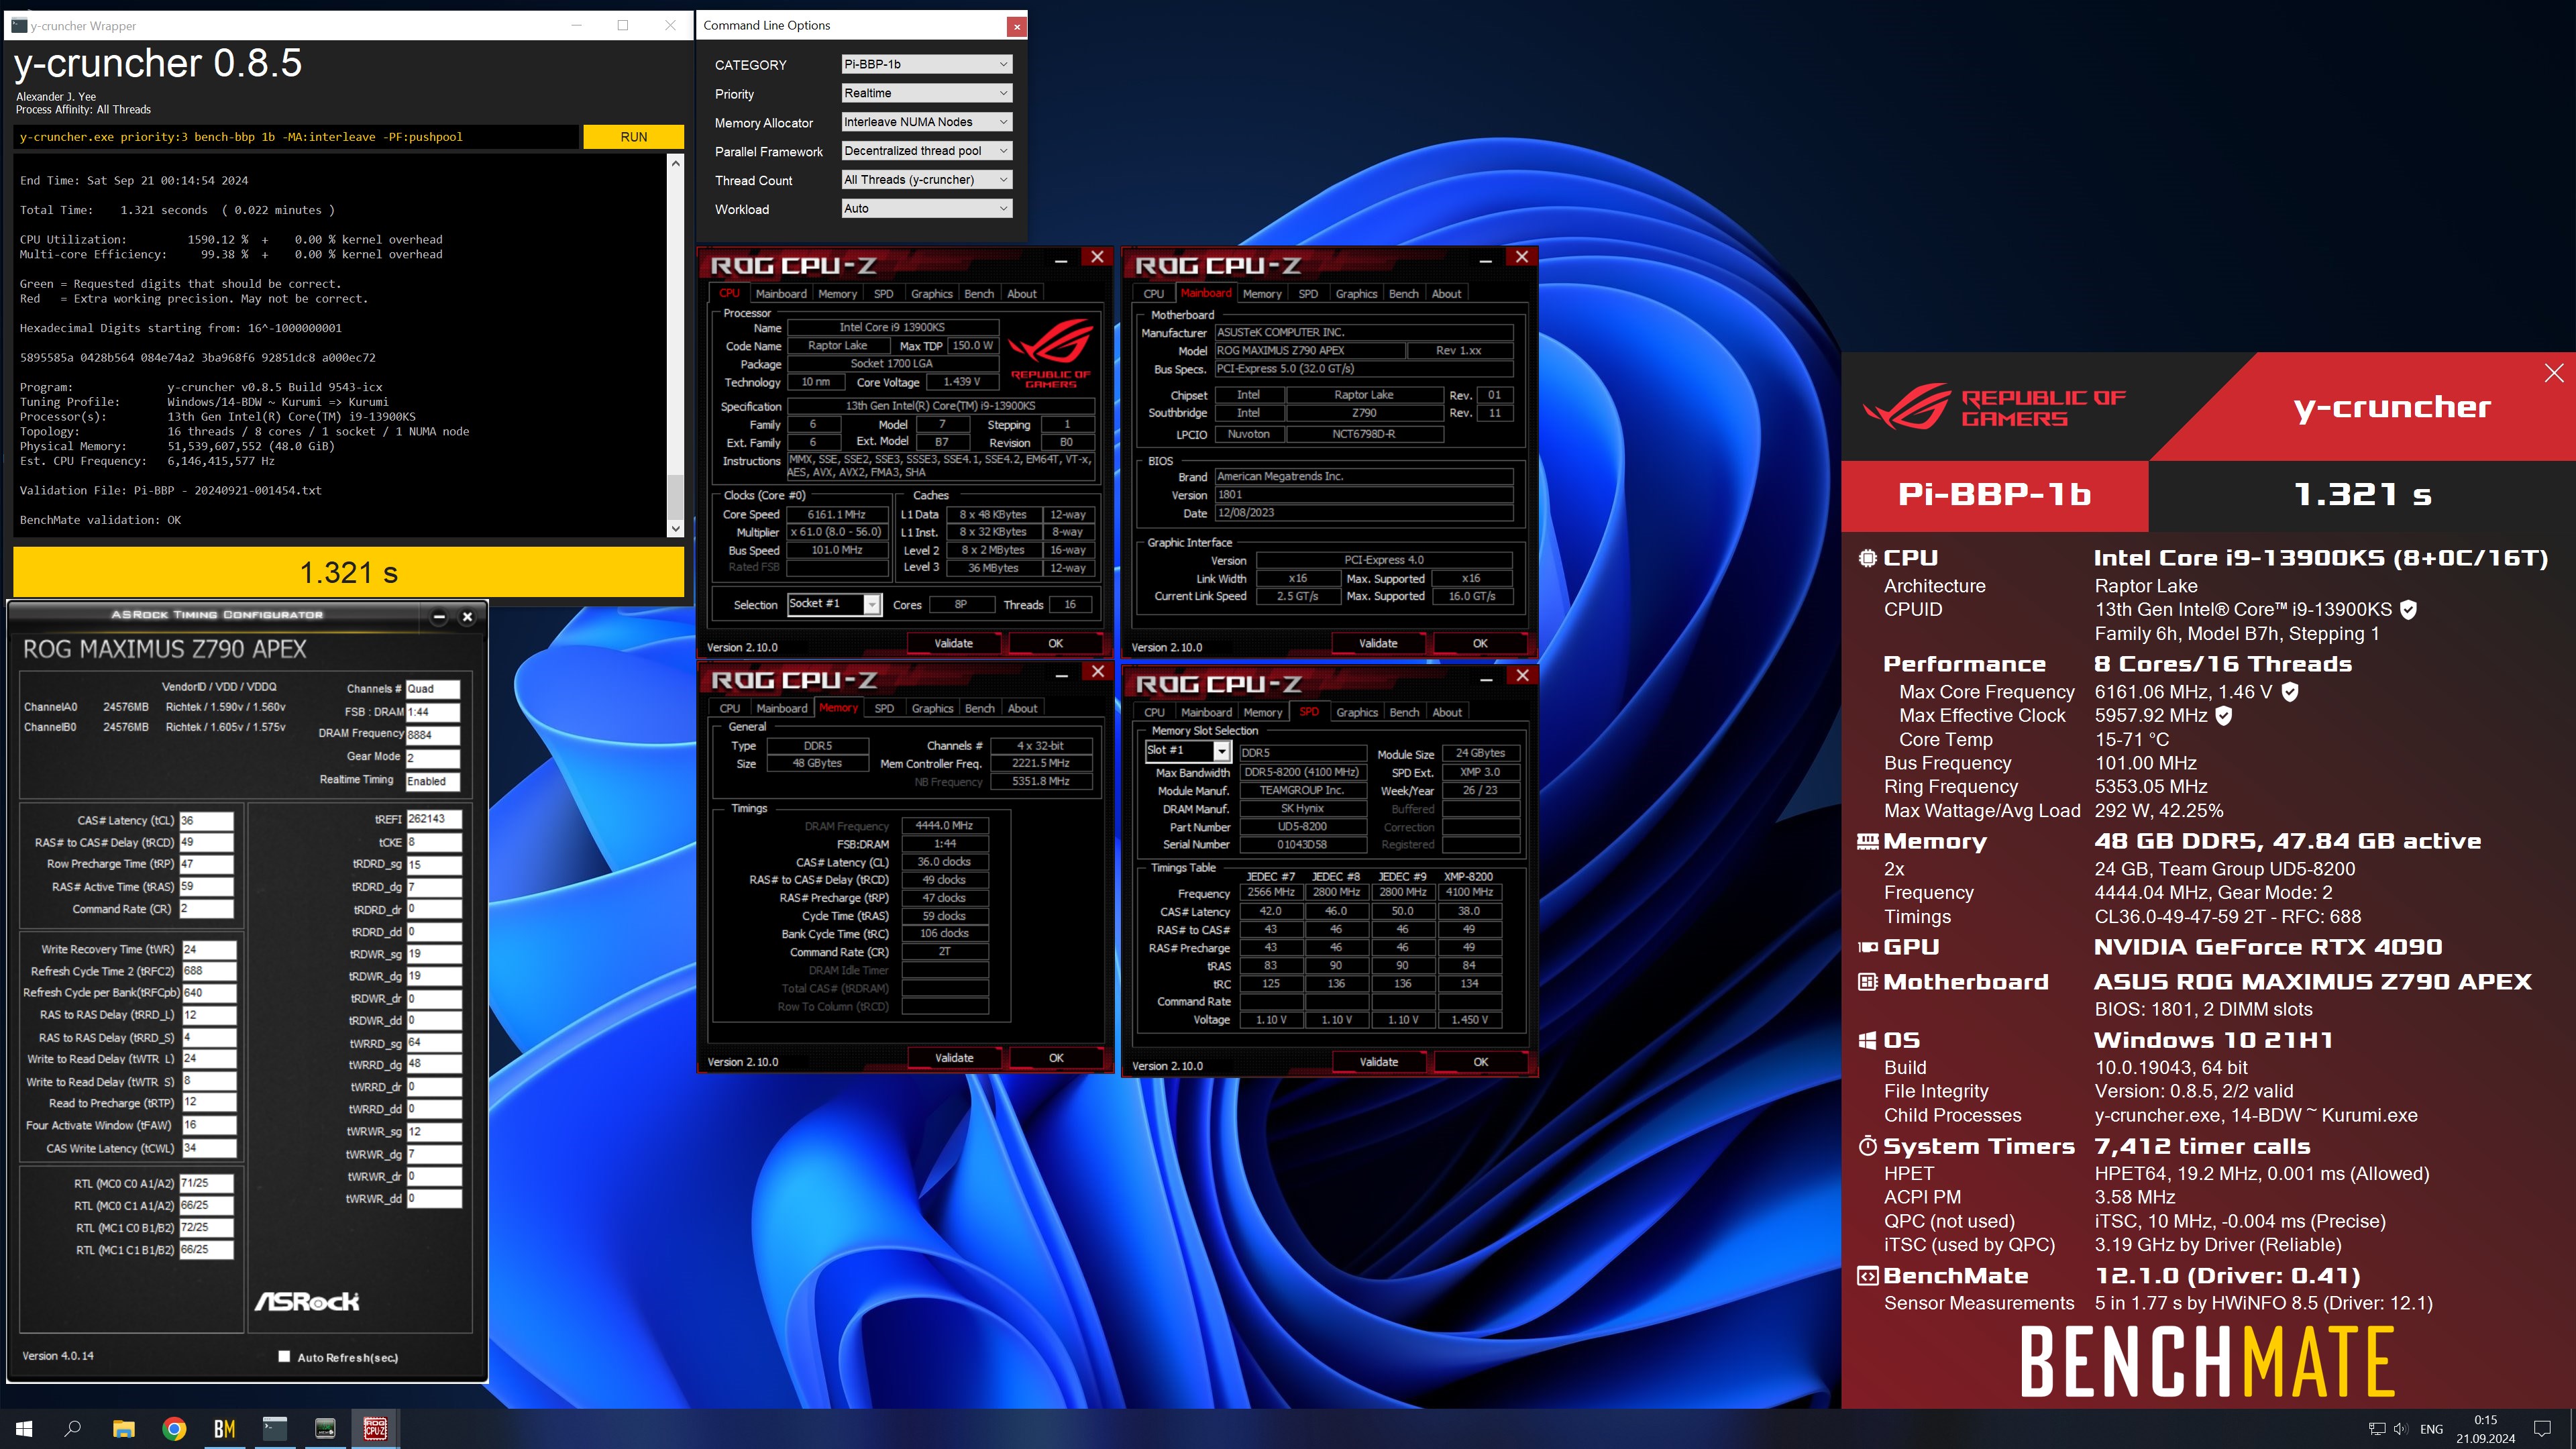Launch Google Chrome from the taskbar
Viewport: 2576px width, 1449px height.
point(174,1429)
